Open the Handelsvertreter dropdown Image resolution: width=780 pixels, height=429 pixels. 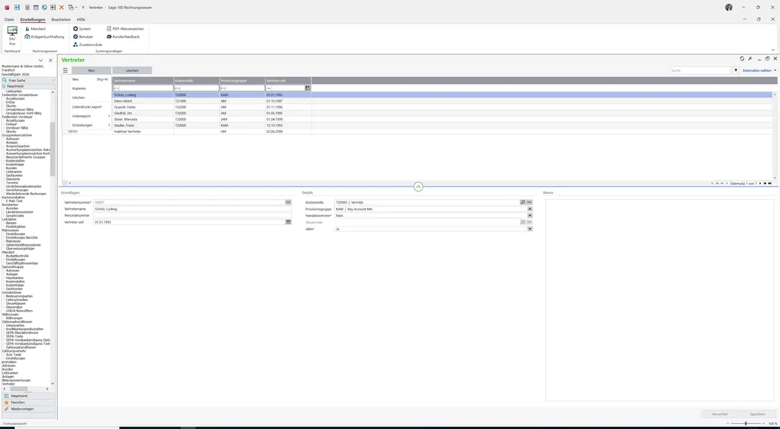530,216
